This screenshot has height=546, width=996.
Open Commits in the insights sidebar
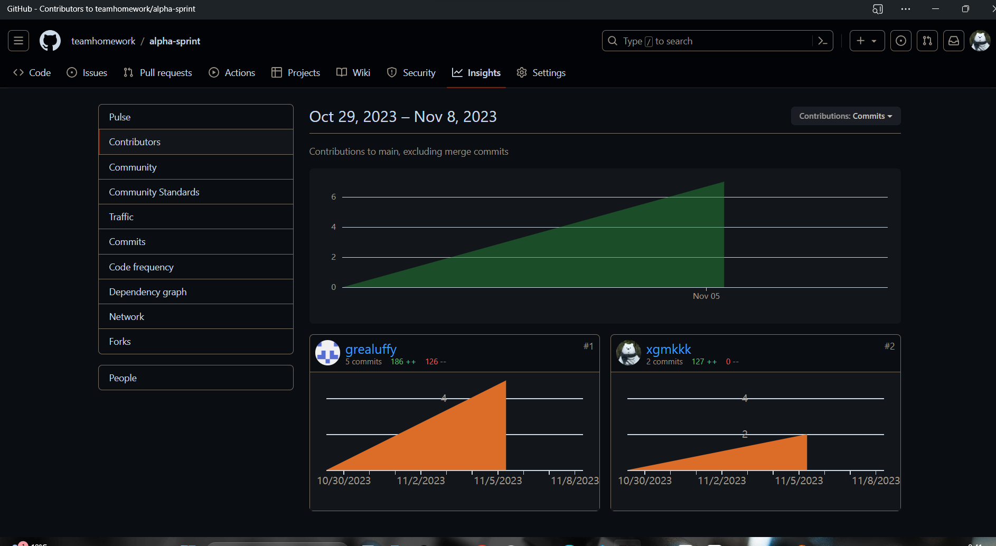(x=196, y=242)
